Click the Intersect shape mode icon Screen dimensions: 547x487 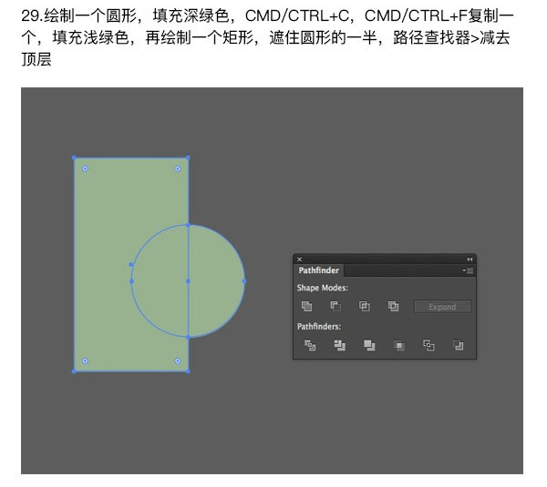365,306
